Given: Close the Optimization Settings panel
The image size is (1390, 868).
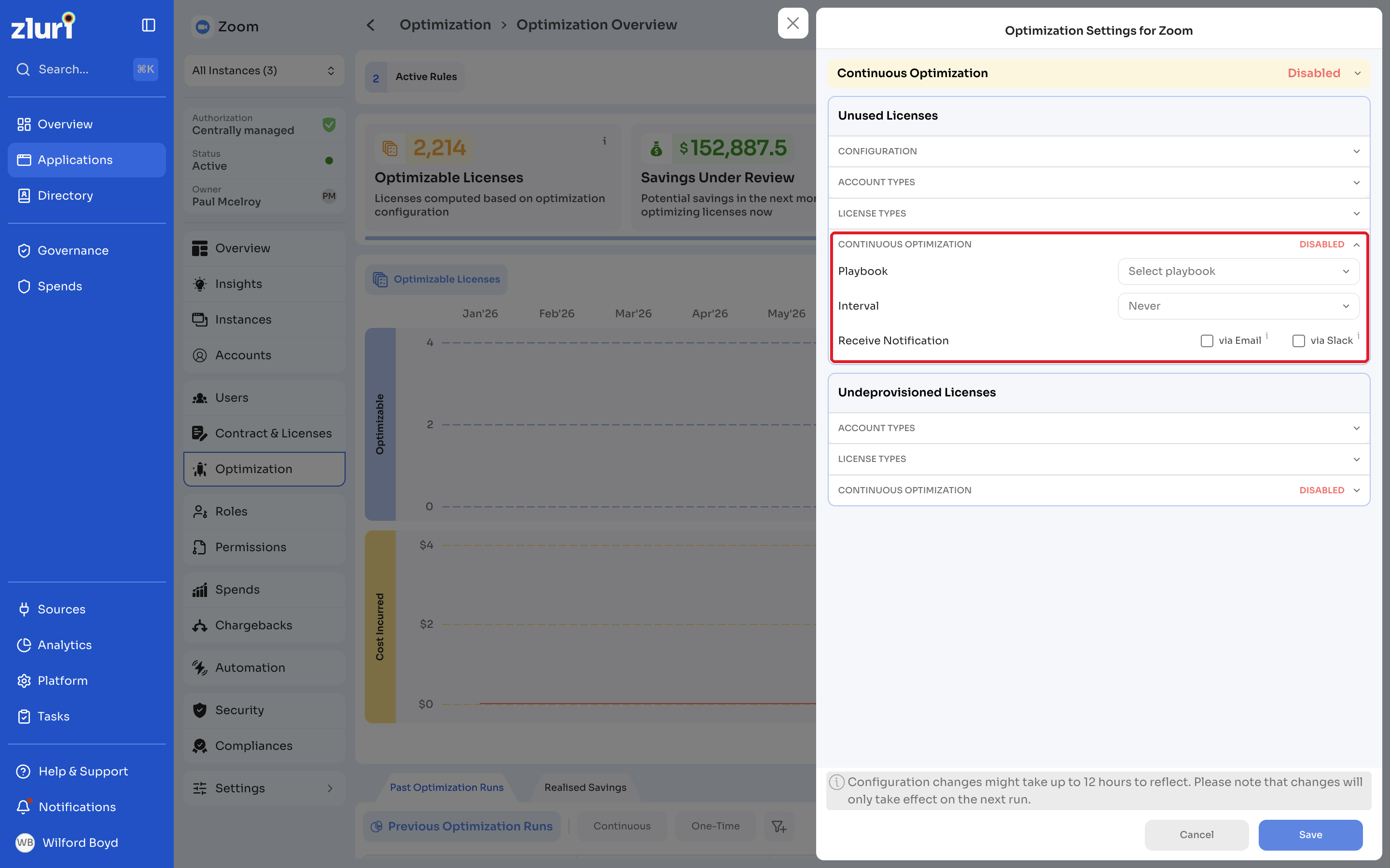Looking at the screenshot, I should tap(792, 23).
